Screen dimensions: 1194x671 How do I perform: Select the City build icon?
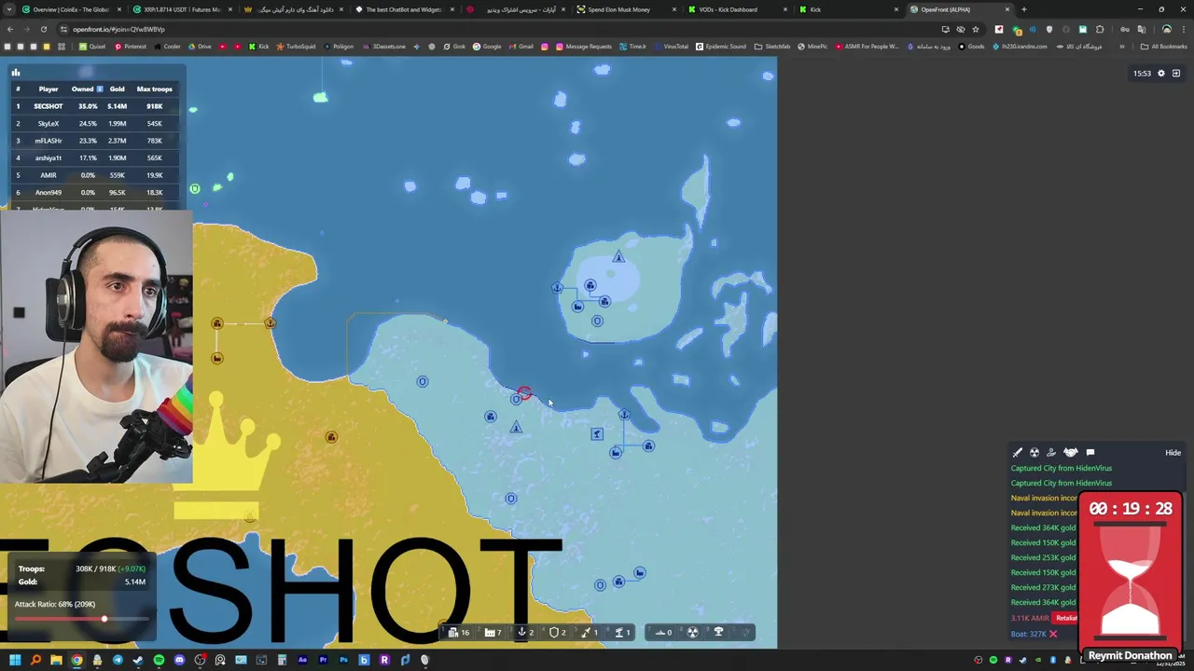point(453,633)
